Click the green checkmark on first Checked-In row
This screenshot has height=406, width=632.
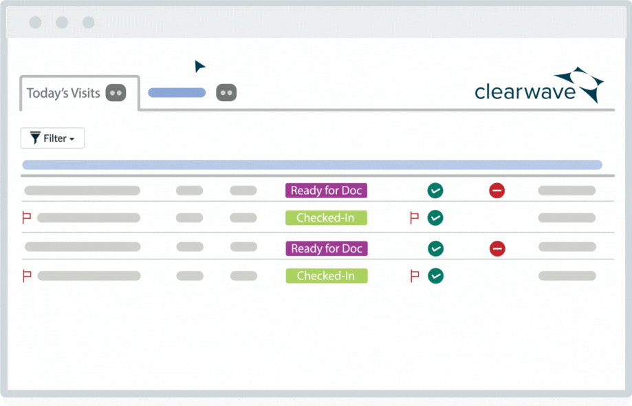click(x=435, y=217)
